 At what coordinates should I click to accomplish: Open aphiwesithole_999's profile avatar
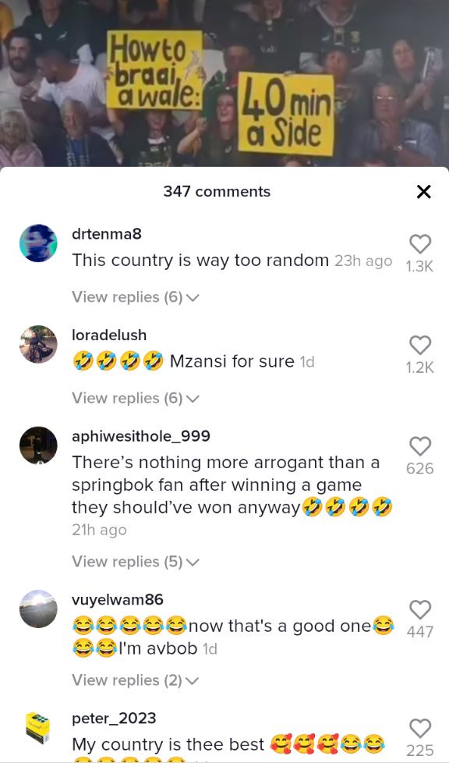click(38, 445)
